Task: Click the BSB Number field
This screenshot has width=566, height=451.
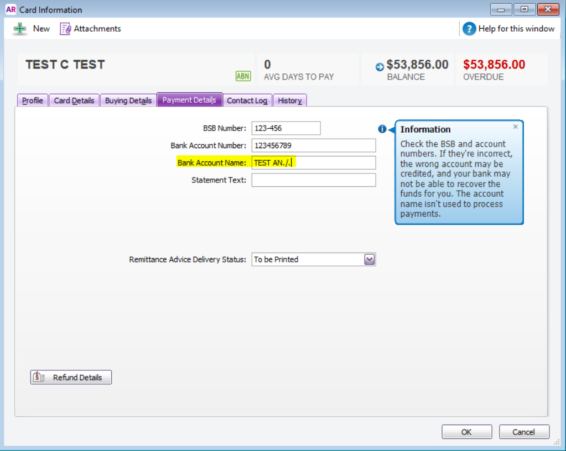Action: click(x=286, y=128)
